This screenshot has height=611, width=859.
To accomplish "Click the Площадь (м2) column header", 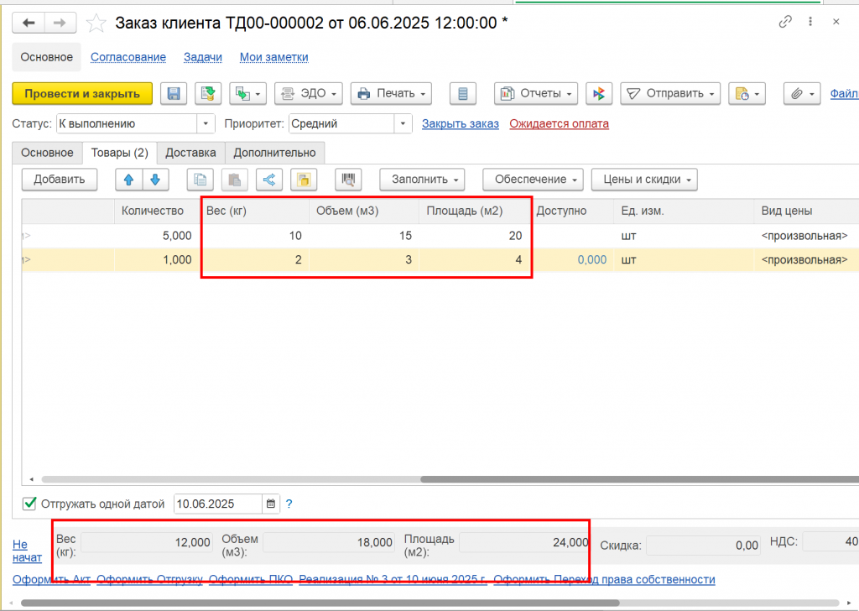I will tap(474, 211).
